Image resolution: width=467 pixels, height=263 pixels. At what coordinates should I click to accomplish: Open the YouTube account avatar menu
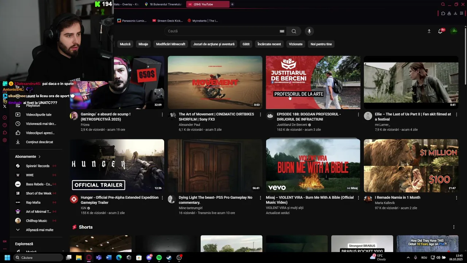[454, 31]
